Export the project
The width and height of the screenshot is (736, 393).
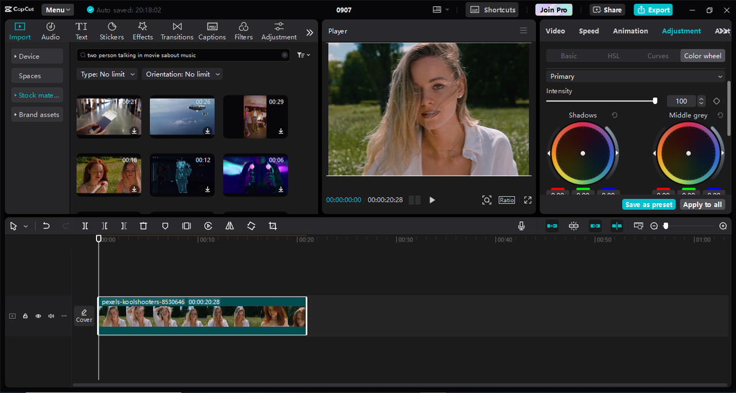[653, 10]
